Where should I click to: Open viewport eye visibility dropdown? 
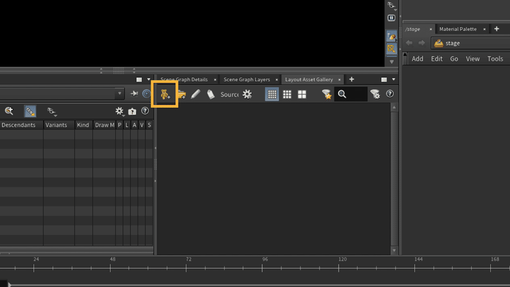tap(391, 5)
